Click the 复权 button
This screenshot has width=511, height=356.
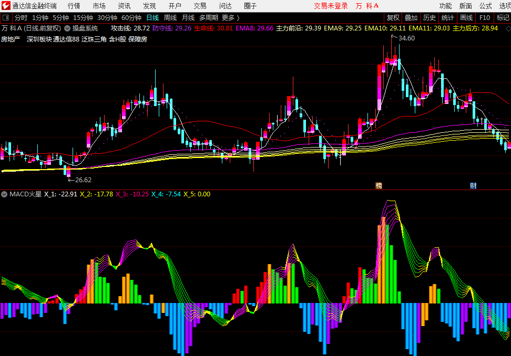393,17
